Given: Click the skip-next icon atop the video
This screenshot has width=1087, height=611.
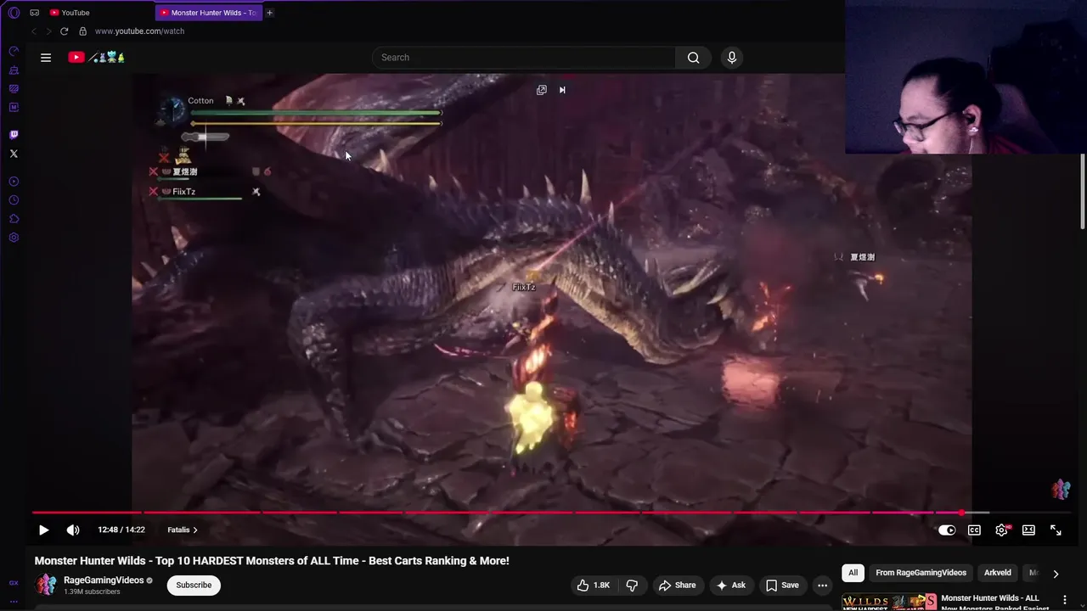Looking at the screenshot, I should click(x=562, y=90).
